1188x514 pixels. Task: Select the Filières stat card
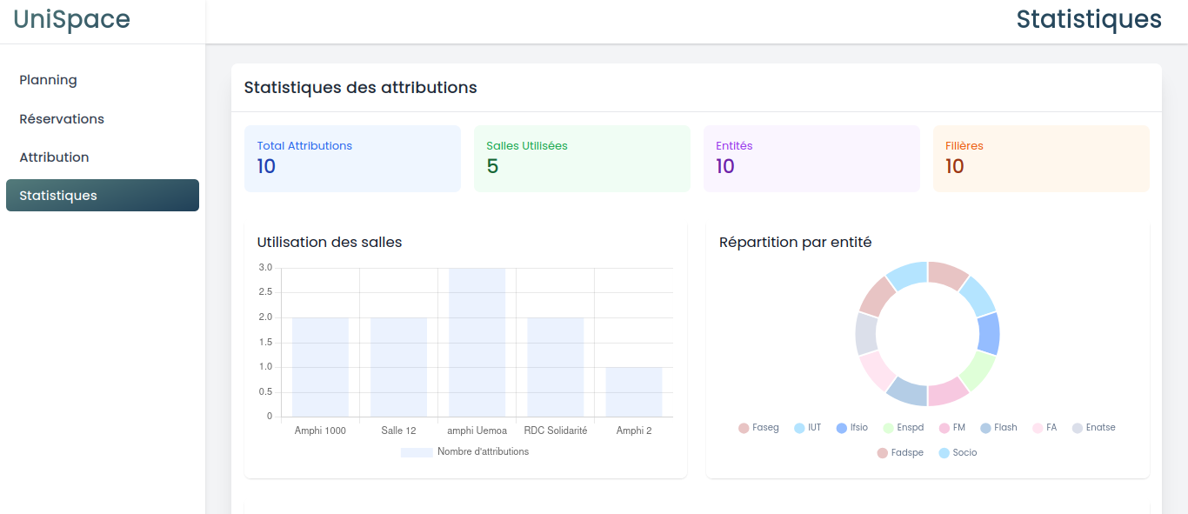point(1041,158)
